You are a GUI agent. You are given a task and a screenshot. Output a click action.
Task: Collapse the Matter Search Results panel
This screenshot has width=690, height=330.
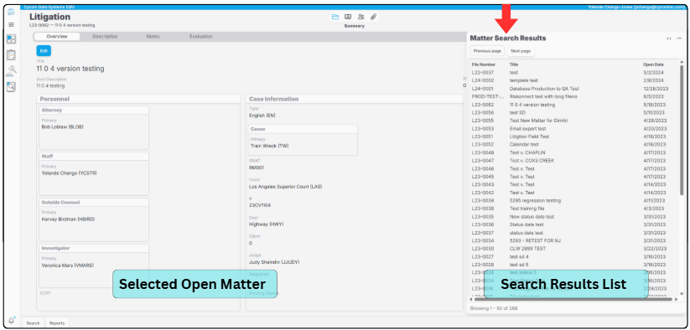click(x=669, y=39)
